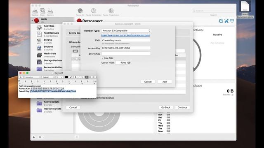Image resolution: width=264 pixels, height=148 pixels.
Task: Click the Access Key value in Keys.rtf
Action: point(47,88)
